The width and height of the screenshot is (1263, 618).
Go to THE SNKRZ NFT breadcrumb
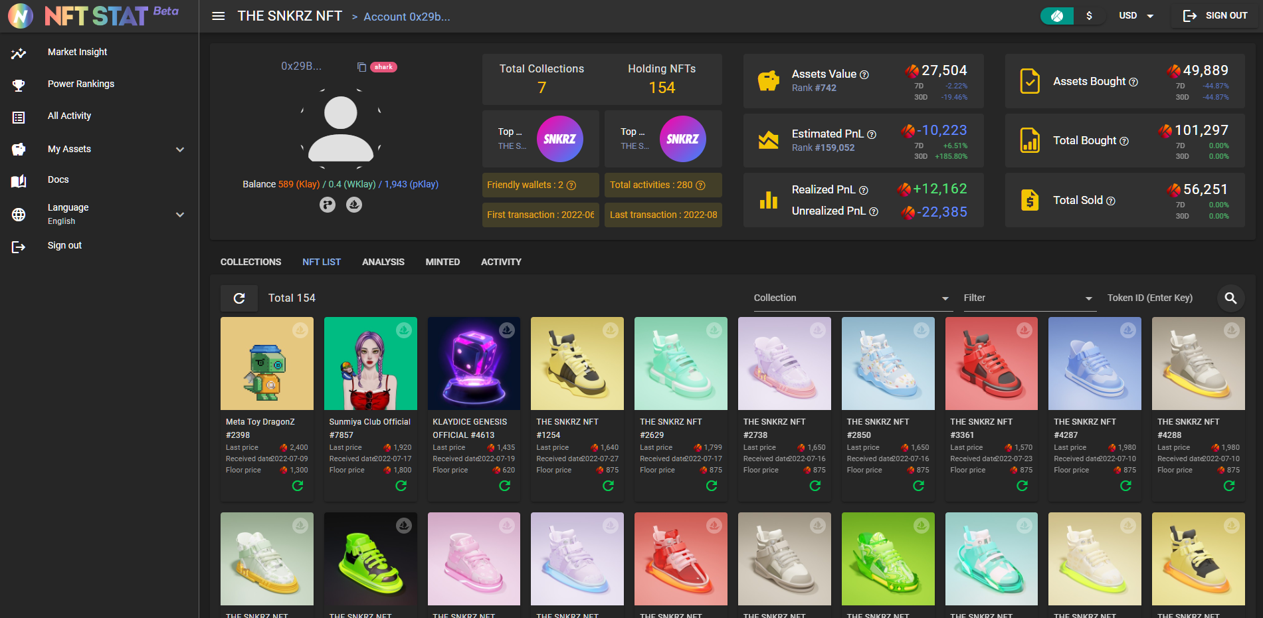tap(290, 16)
